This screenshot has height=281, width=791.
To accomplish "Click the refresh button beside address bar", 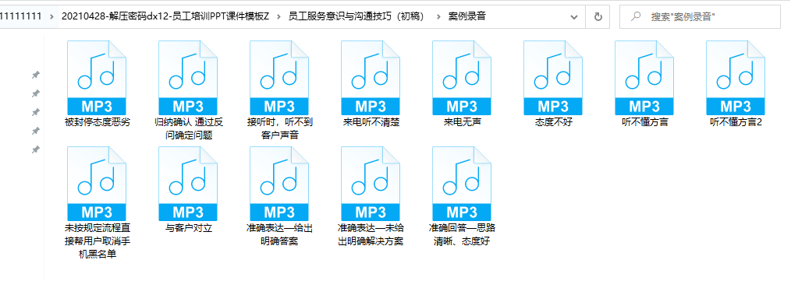I will point(598,16).
